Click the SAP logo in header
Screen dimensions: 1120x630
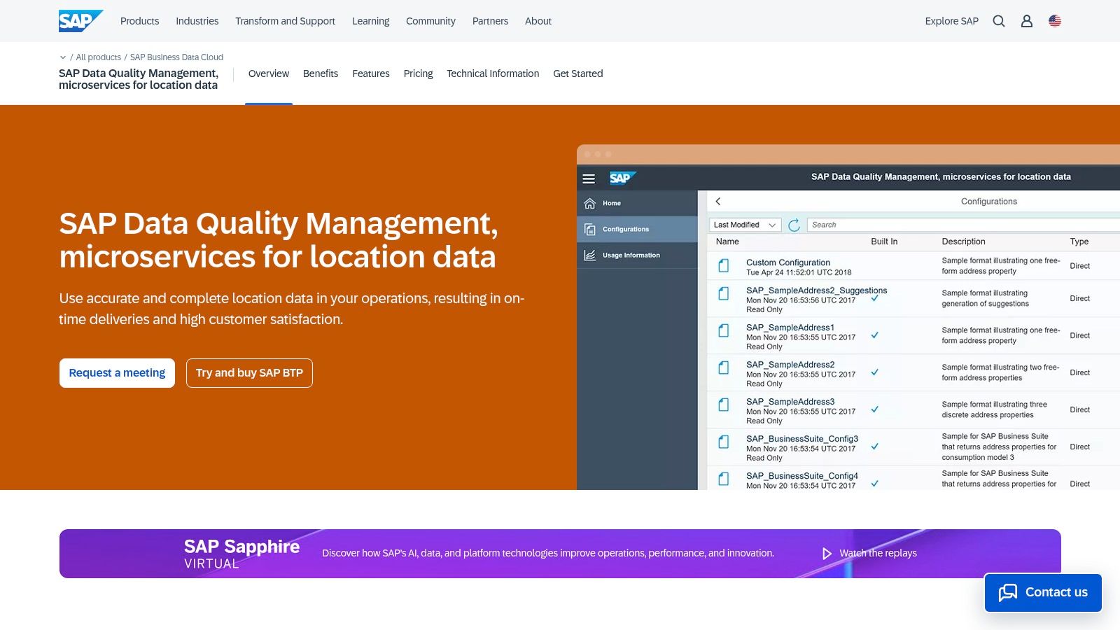80,21
